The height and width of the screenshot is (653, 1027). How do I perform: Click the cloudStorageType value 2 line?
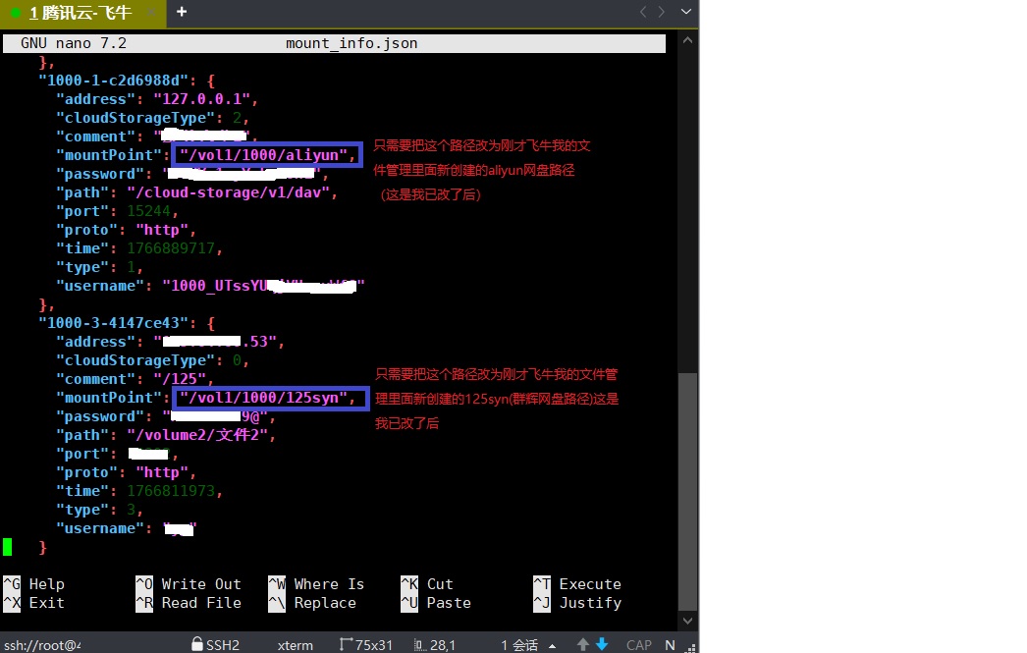(152, 118)
